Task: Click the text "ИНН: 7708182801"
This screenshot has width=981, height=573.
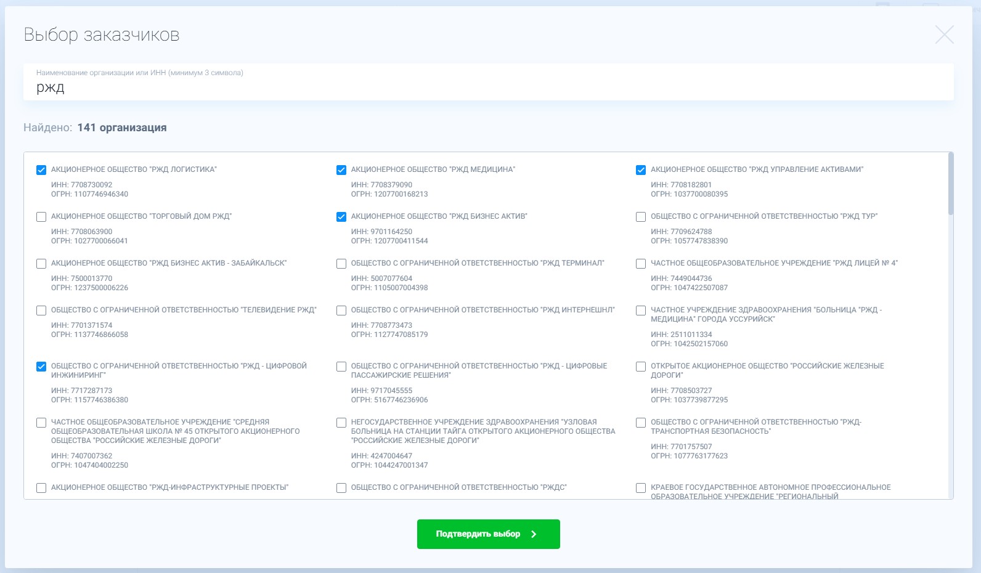Action: (682, 185)
